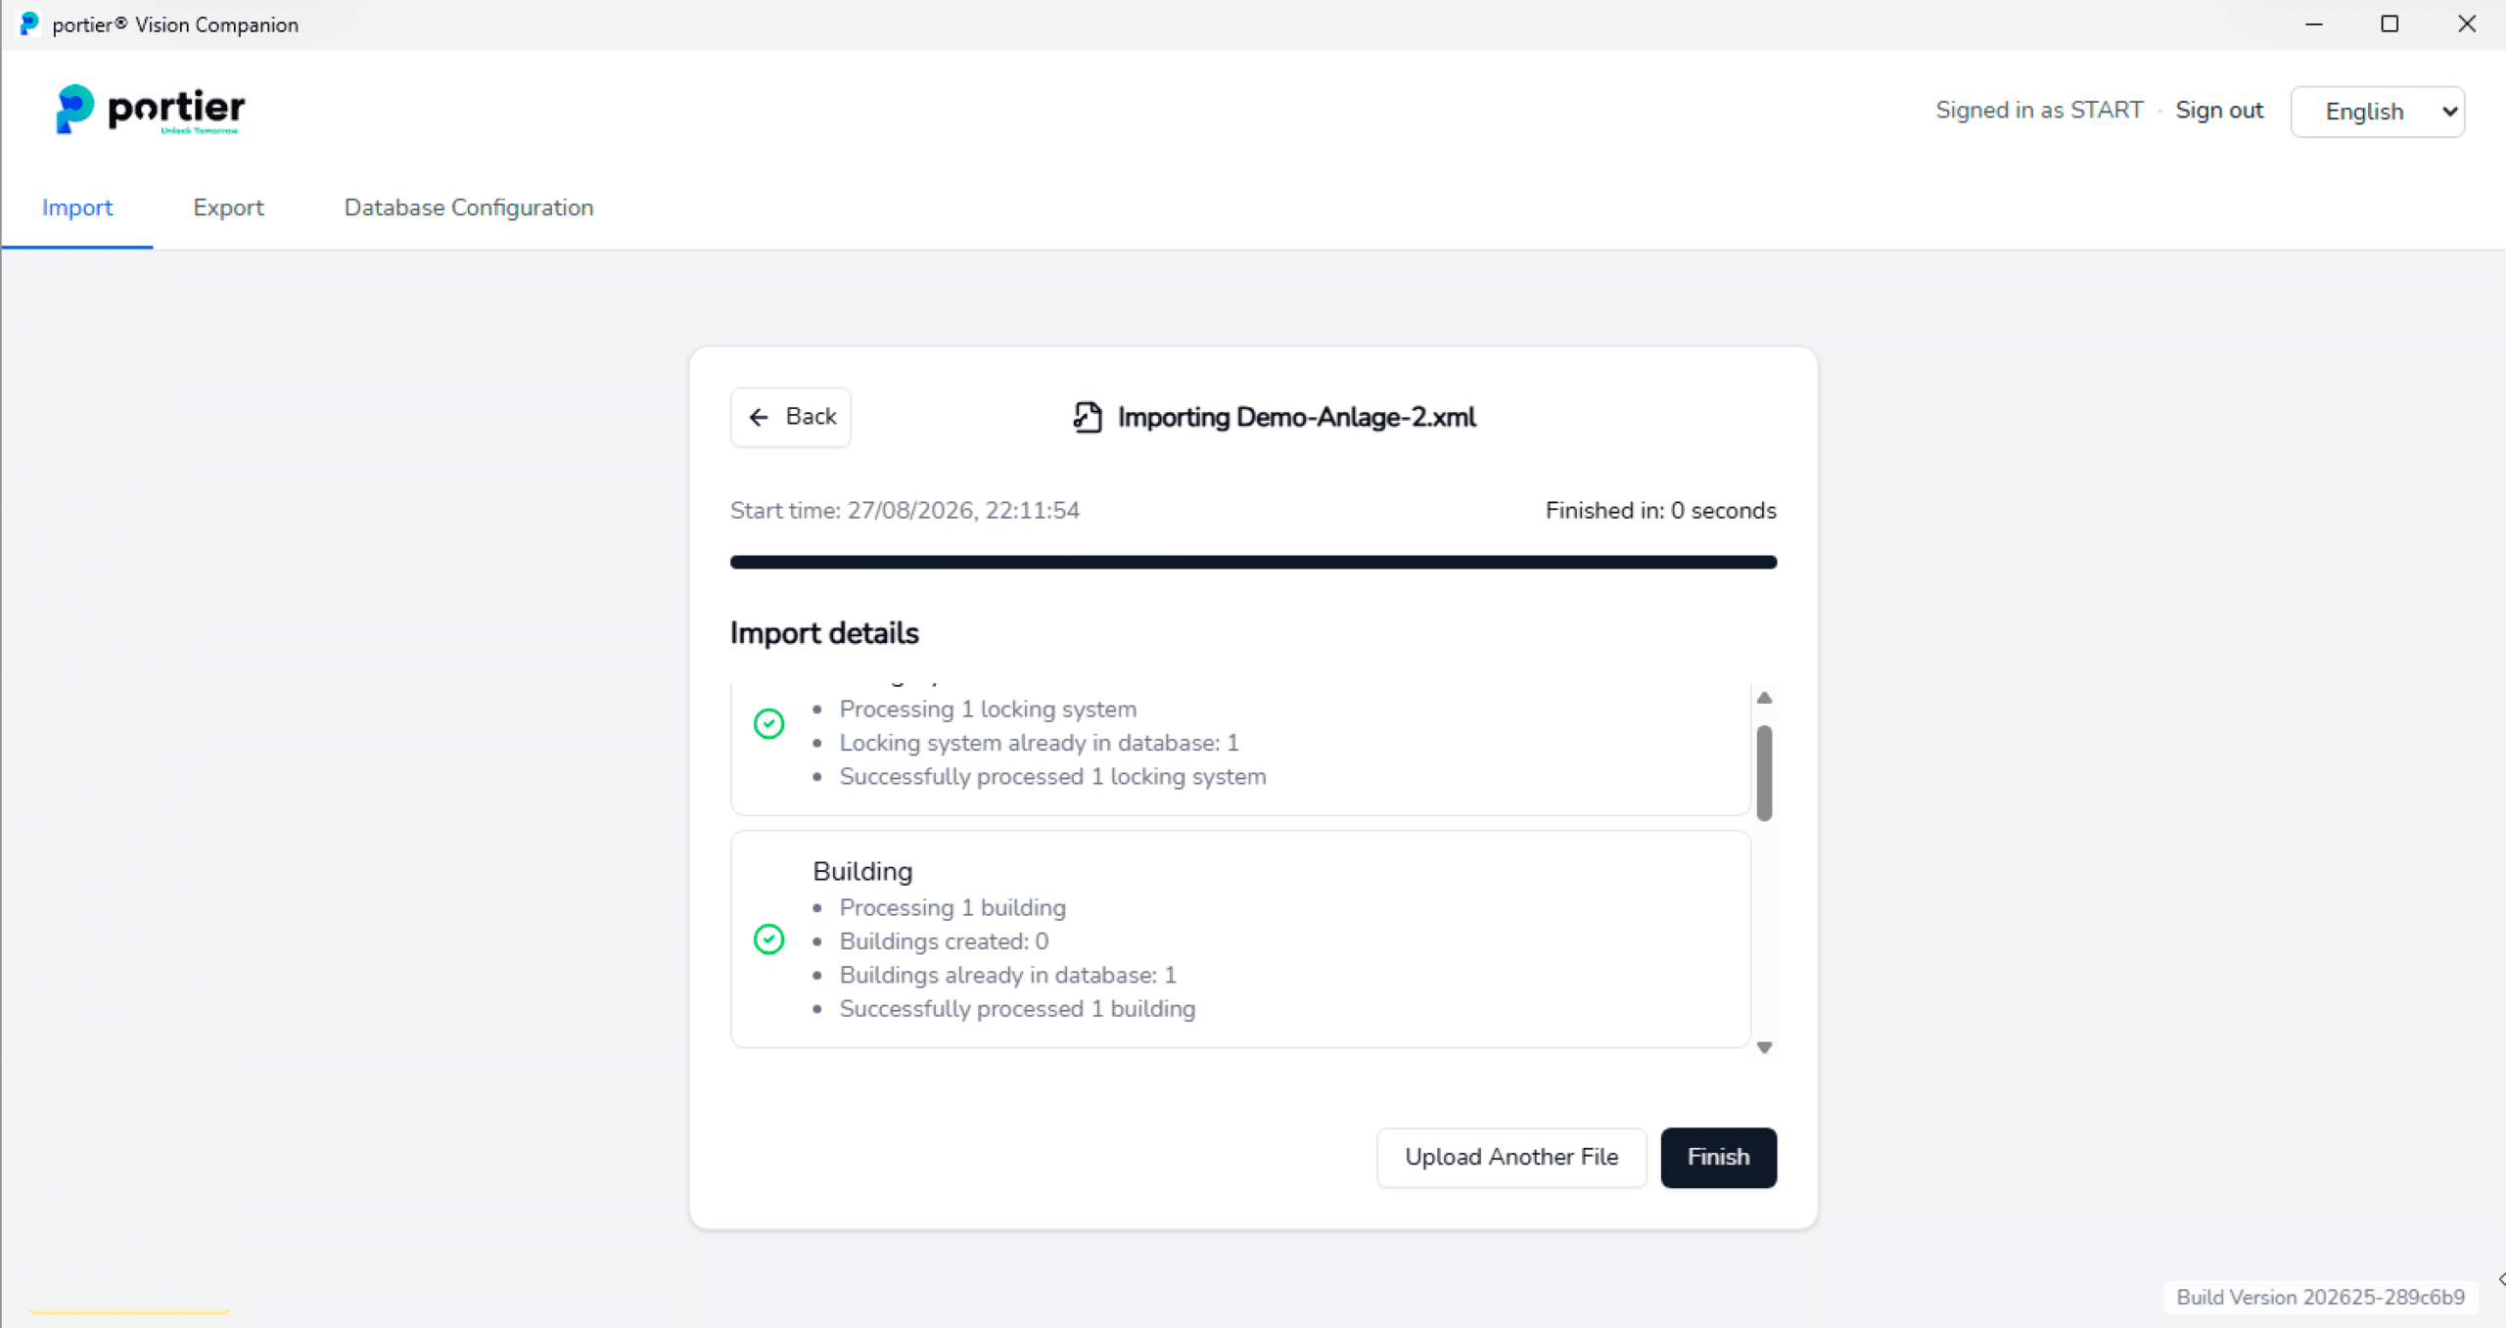Click the portier app icon in title bar
The width and height of the screenshot is (2506, 1328).
[29, 23]
